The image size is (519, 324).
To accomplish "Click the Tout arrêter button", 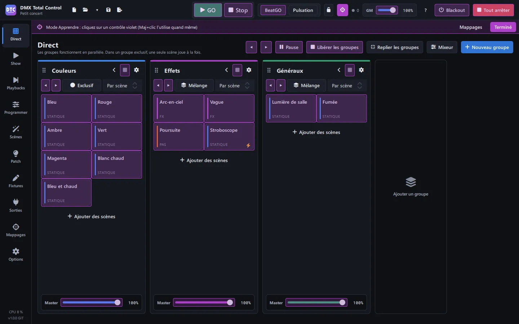I will (x=493, y=10).
